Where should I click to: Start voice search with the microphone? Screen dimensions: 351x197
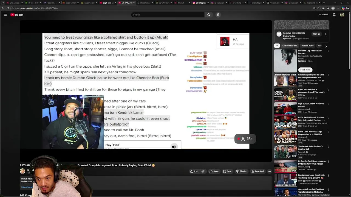218,15
